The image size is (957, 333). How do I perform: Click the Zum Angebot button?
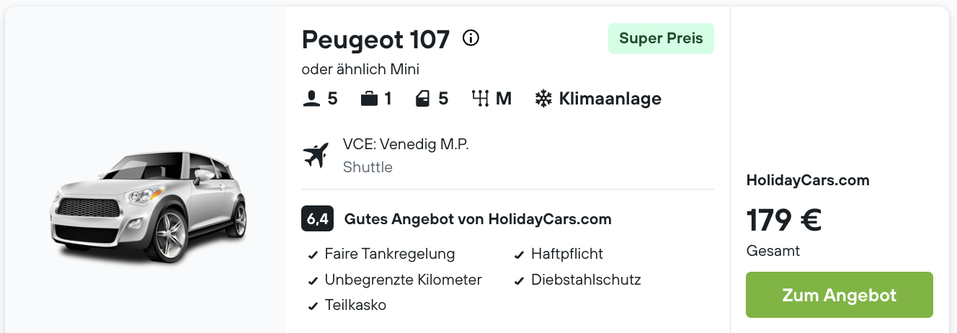[840, 295]
